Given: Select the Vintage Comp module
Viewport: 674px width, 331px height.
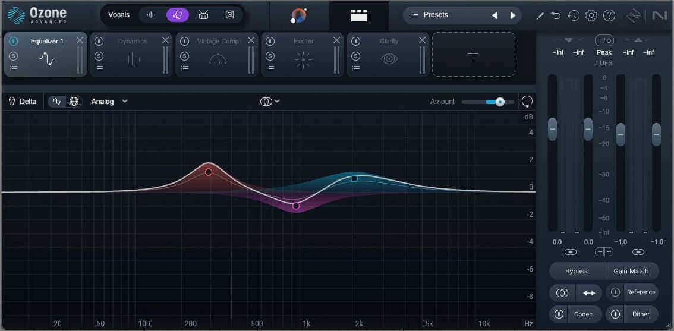Looking at the screenshot, I should click(x=216, y=55).
